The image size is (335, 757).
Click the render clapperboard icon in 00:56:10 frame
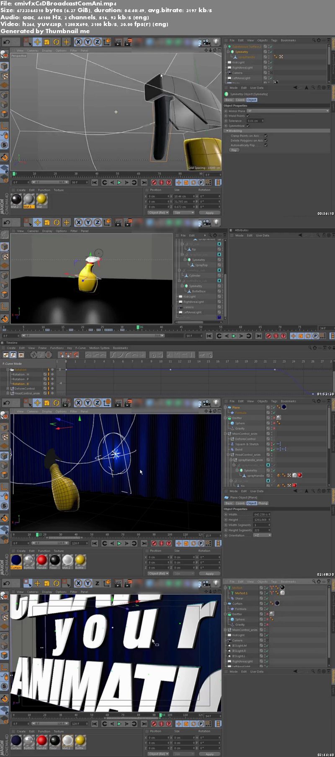(x=118, y=42)
